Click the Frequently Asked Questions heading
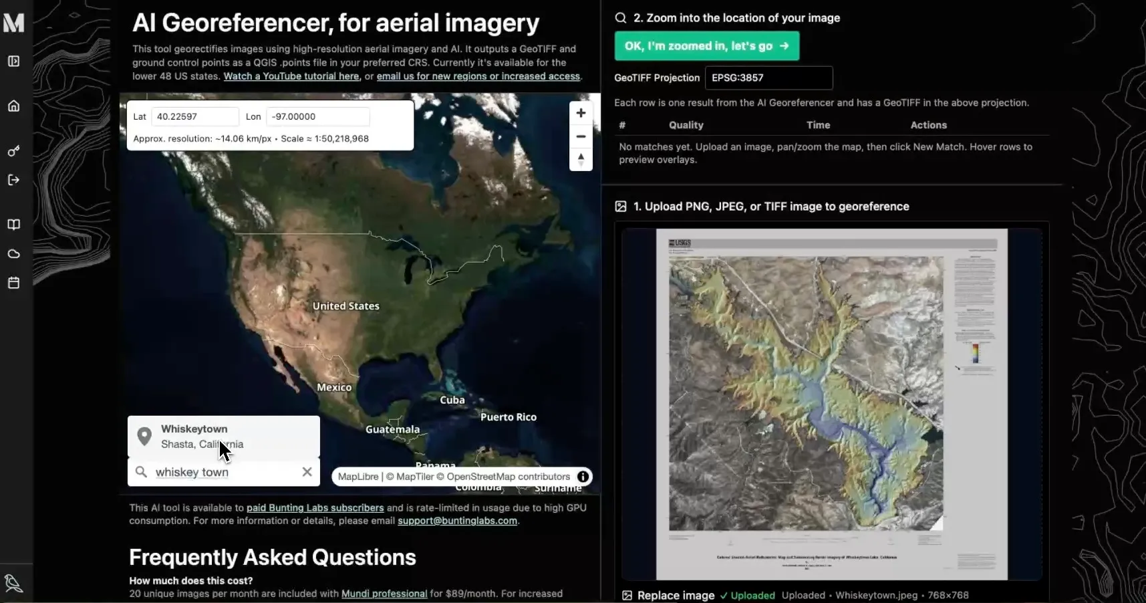The image size is (1146, 603). [x=273, y=558]
